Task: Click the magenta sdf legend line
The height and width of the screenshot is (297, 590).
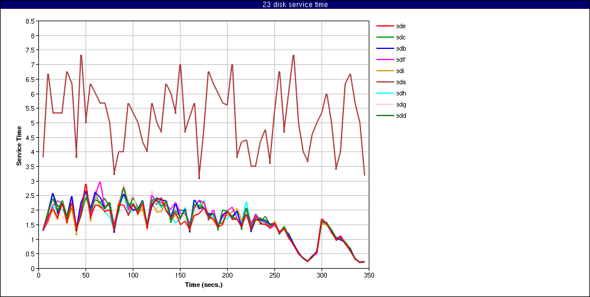Action: click(x=384, y=60)
